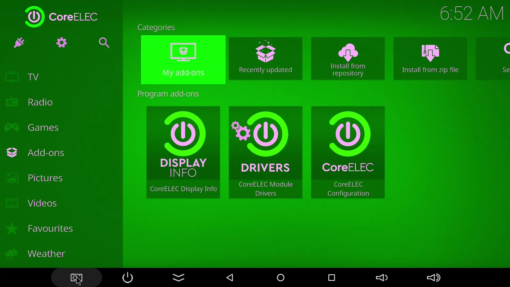Select My add-ons category
Viewport: 510px width, 287px height.
(x=183, y=60)
